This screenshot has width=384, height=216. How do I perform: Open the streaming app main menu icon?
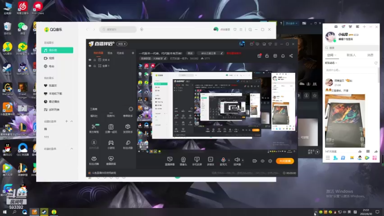[x=276, y=44]
